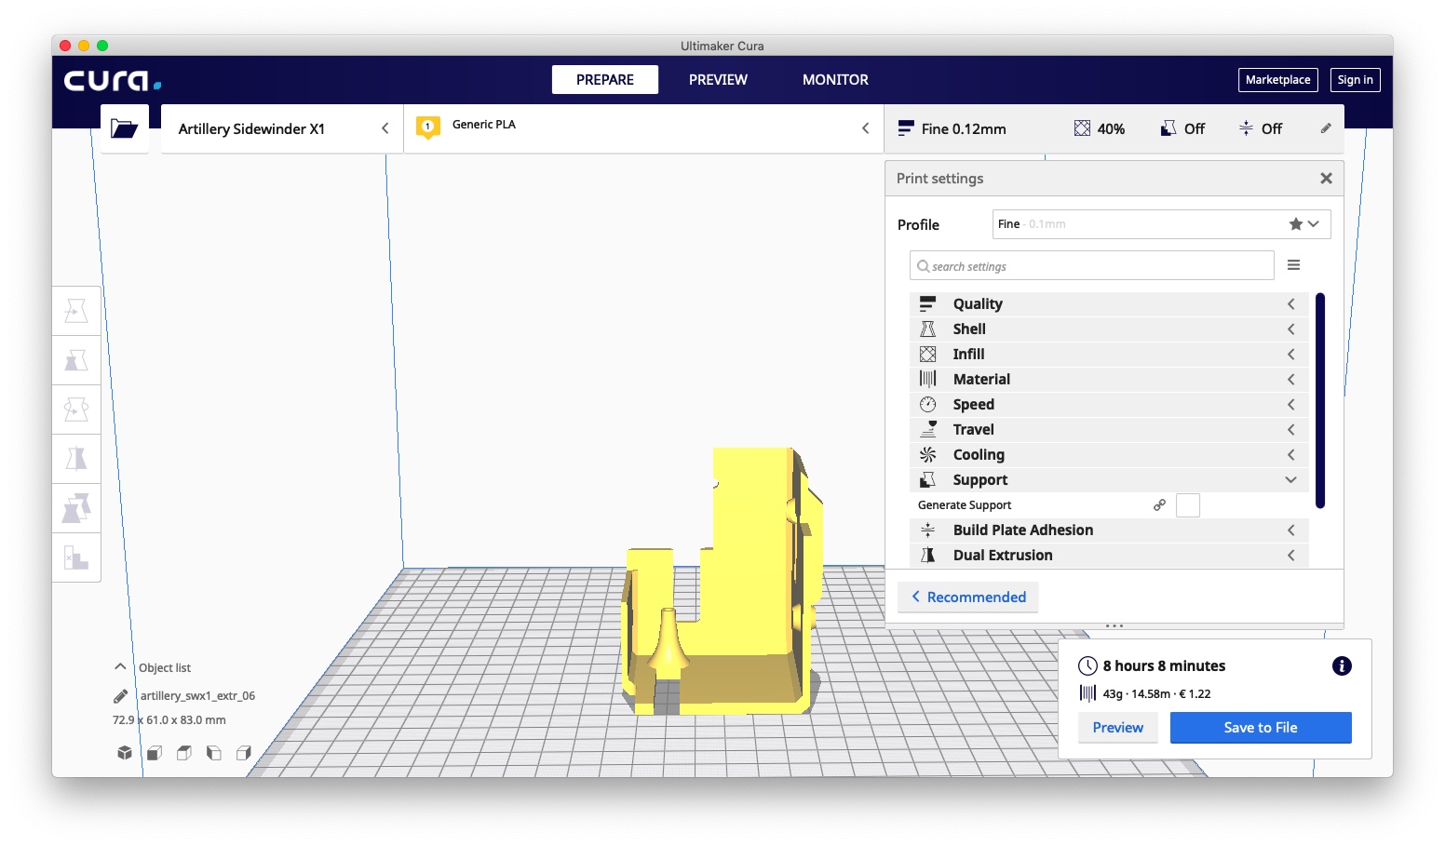This screenshot has width=1445, height=846.
Task: Click the Cura logo
Action: pyautogui.click(x=113, y=81)
